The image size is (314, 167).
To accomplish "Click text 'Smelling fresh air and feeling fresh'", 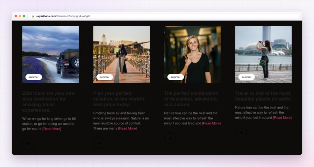I will point(119,113).
